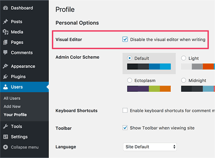Click the 'Midnight' scheme label text

tap(197, 81)
